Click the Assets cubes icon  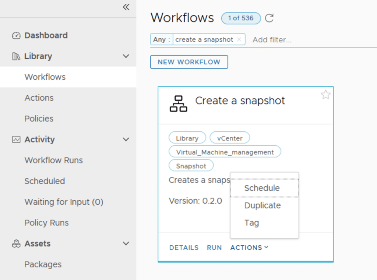pos(16,244)
